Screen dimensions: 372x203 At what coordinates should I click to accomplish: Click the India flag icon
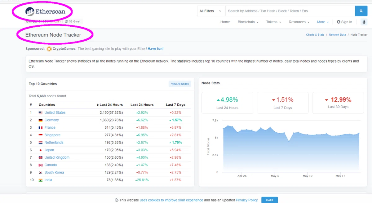click(41, 180)
